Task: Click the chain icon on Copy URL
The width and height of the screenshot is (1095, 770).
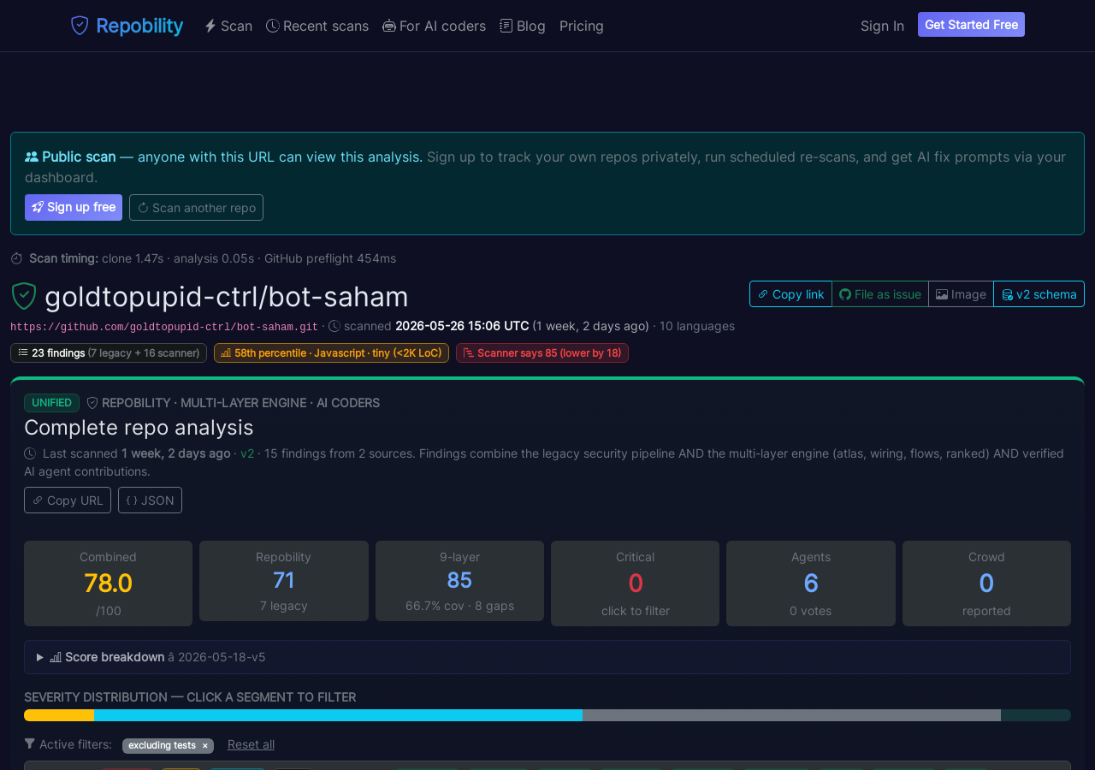Action: tap(38, 500)
